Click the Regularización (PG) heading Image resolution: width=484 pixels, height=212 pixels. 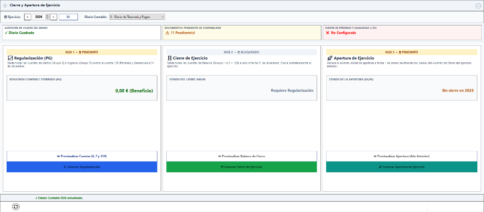(x=33, y=58)
